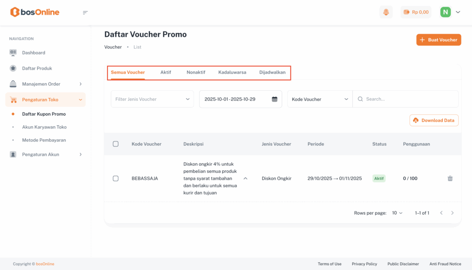
Task: Delete the BEBASSAJA voucher with trash icon
Action: pyautogui.click(x=450, y=178)
